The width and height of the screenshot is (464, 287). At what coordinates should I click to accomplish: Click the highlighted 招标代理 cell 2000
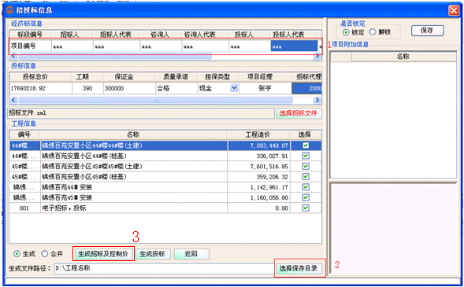coord(307,88)
